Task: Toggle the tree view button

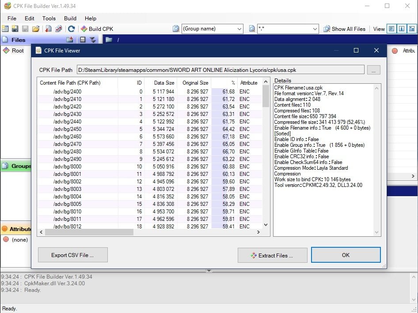Action: click(412, 29)
